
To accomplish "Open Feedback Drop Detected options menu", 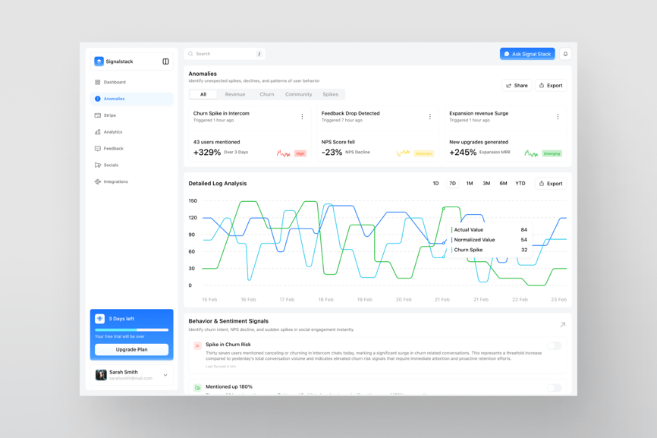I will (430, 117).
